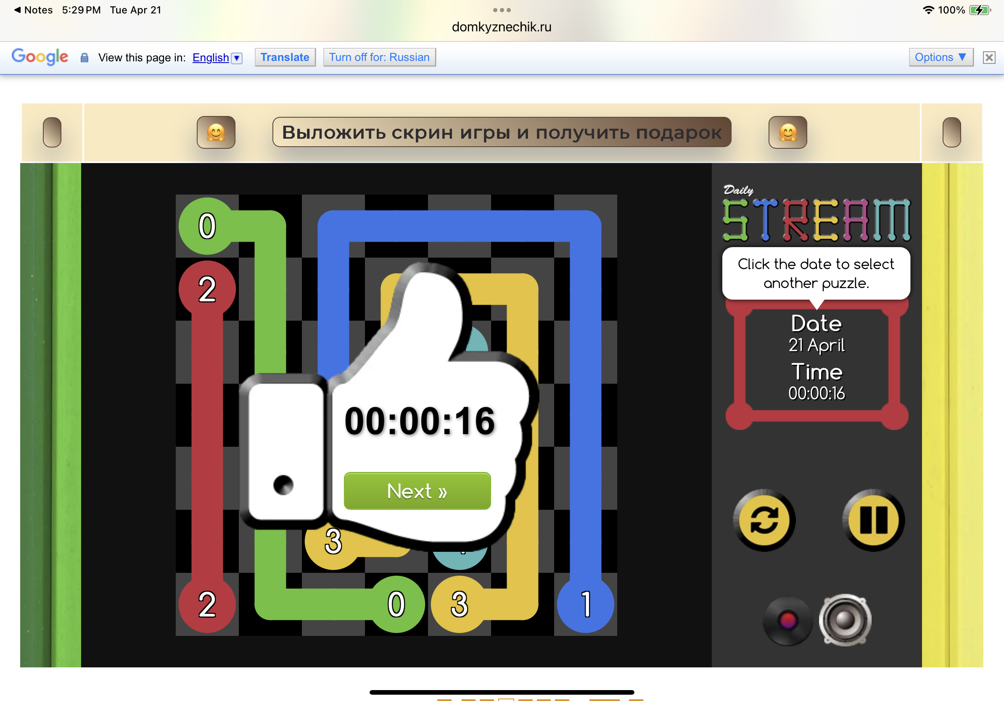Toggle sound with the speaker icon

[x=845, y=620]
